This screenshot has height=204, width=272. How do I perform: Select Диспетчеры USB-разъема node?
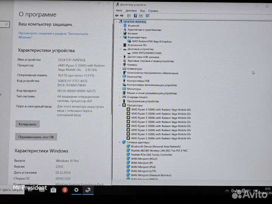pos(143,57)
